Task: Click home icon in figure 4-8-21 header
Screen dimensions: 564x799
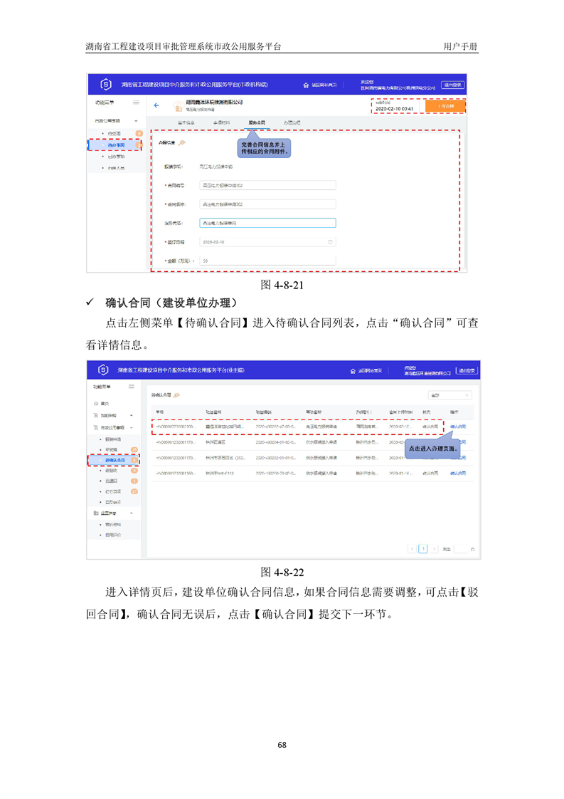Action: click(x=306, y=85)
